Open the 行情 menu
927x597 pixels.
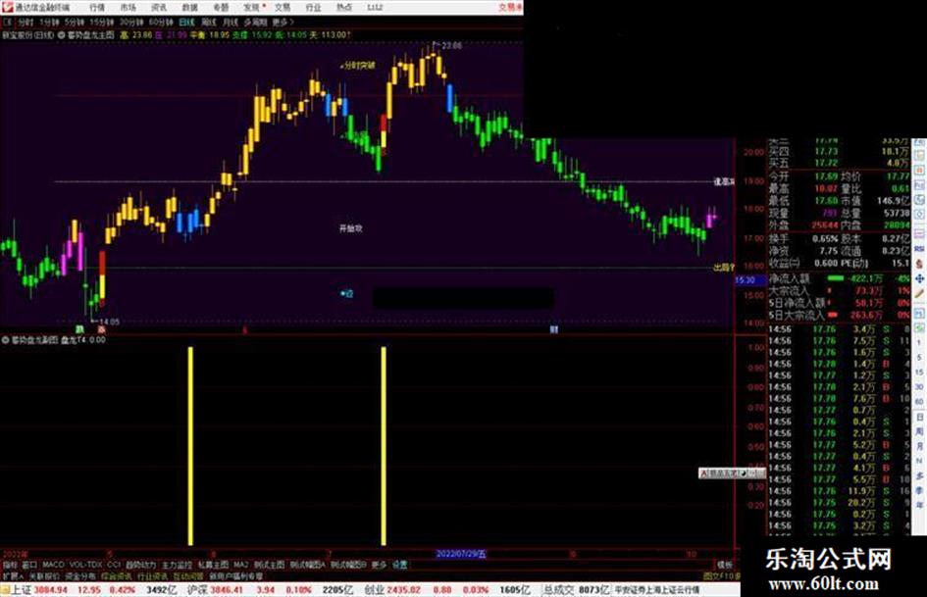[97, 8]
